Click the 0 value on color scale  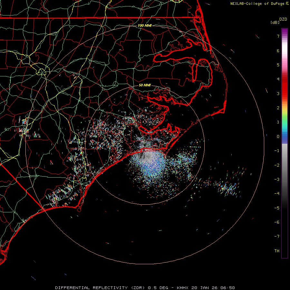point(278,137)
